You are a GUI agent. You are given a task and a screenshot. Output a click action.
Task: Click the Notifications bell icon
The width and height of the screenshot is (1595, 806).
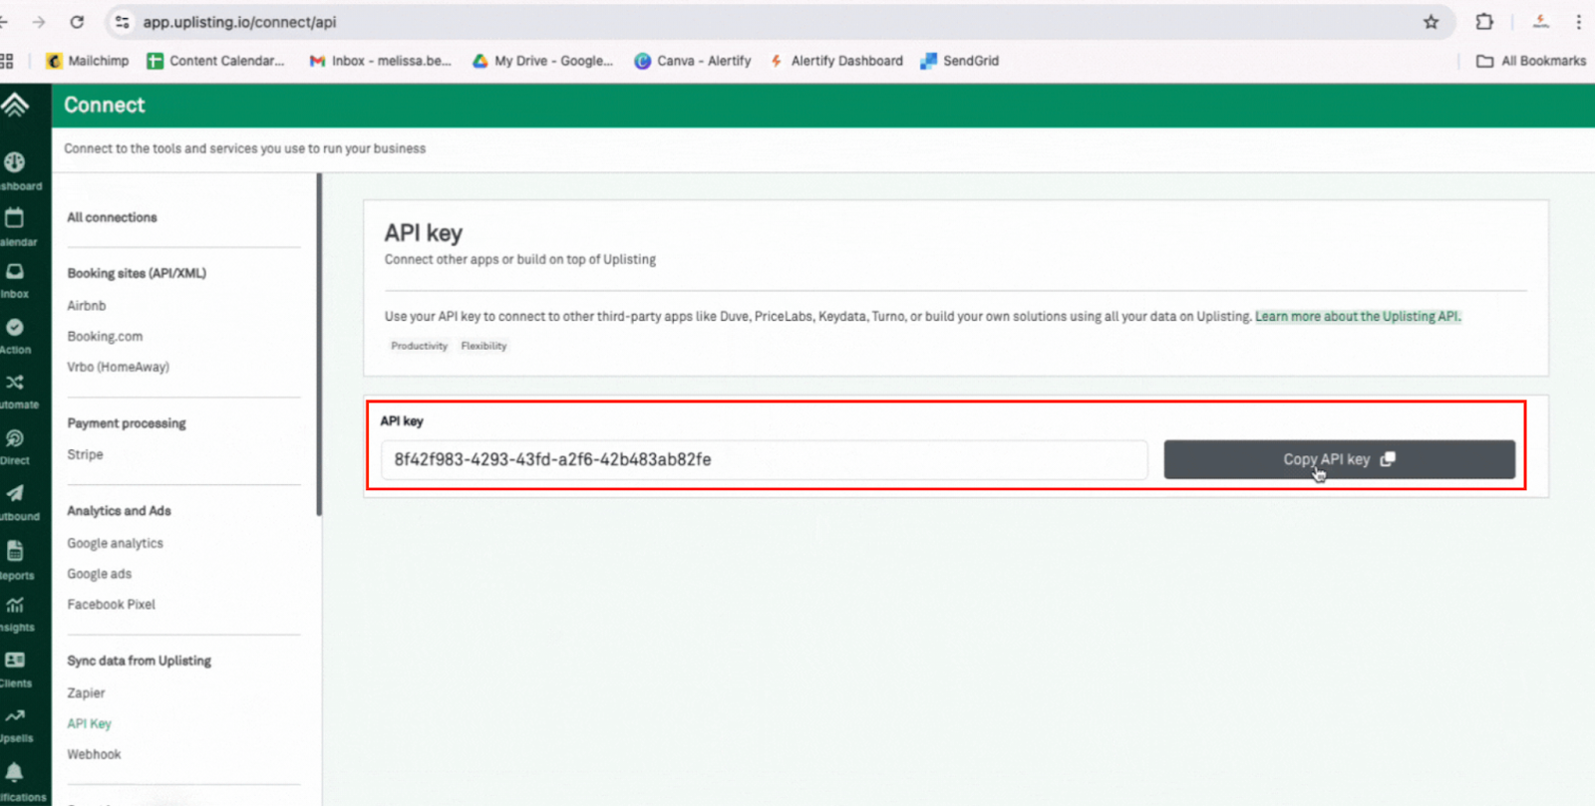[15, 772]
